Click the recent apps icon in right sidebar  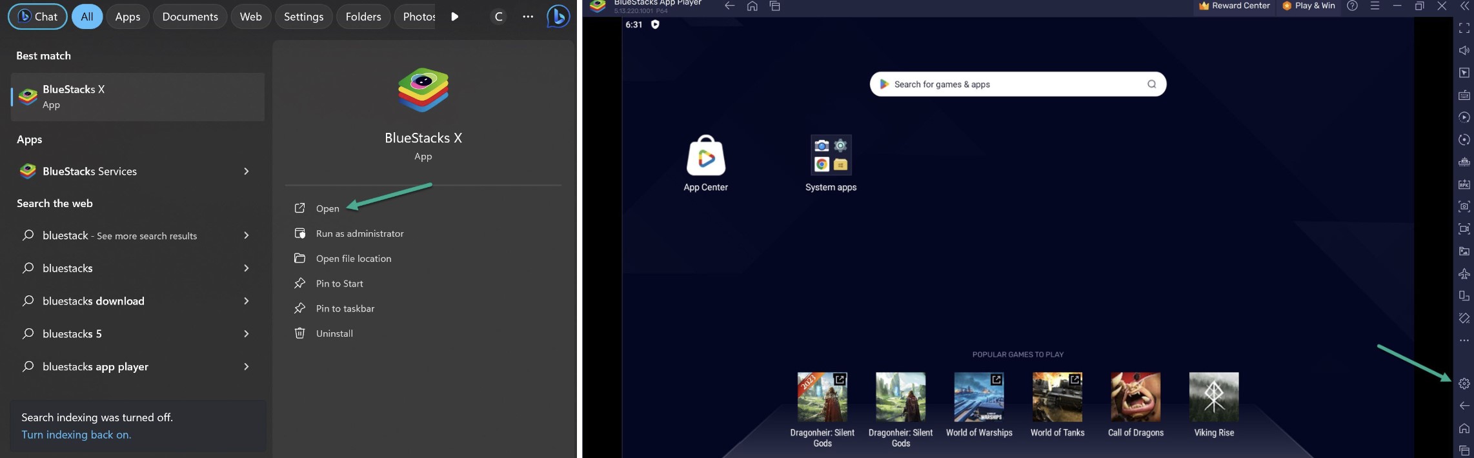[1464, 450]
